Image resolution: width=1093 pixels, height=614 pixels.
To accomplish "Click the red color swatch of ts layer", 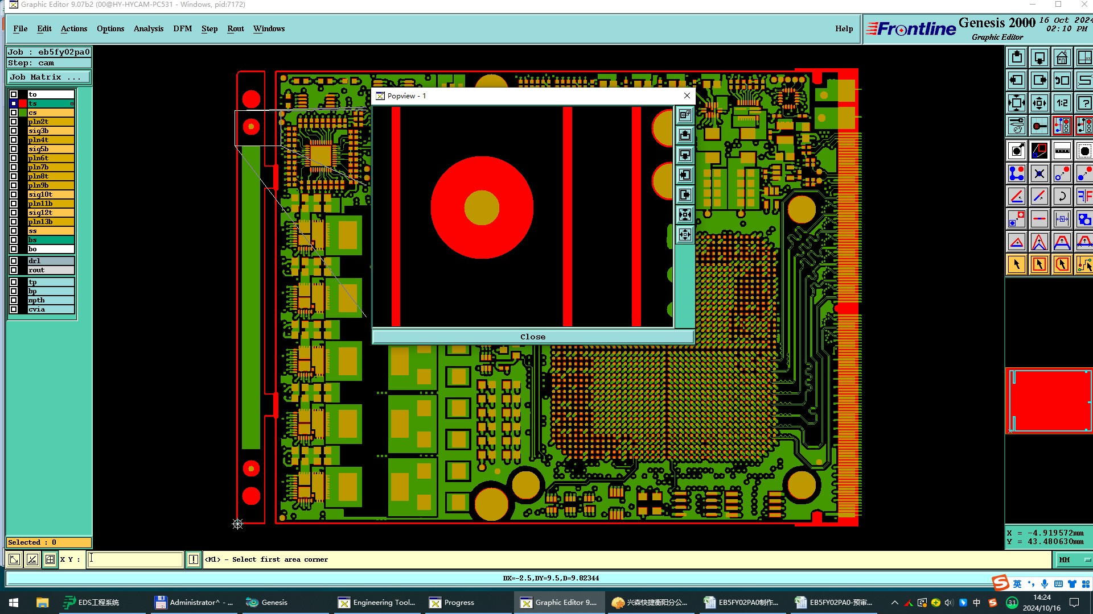I will pos(23,103).
